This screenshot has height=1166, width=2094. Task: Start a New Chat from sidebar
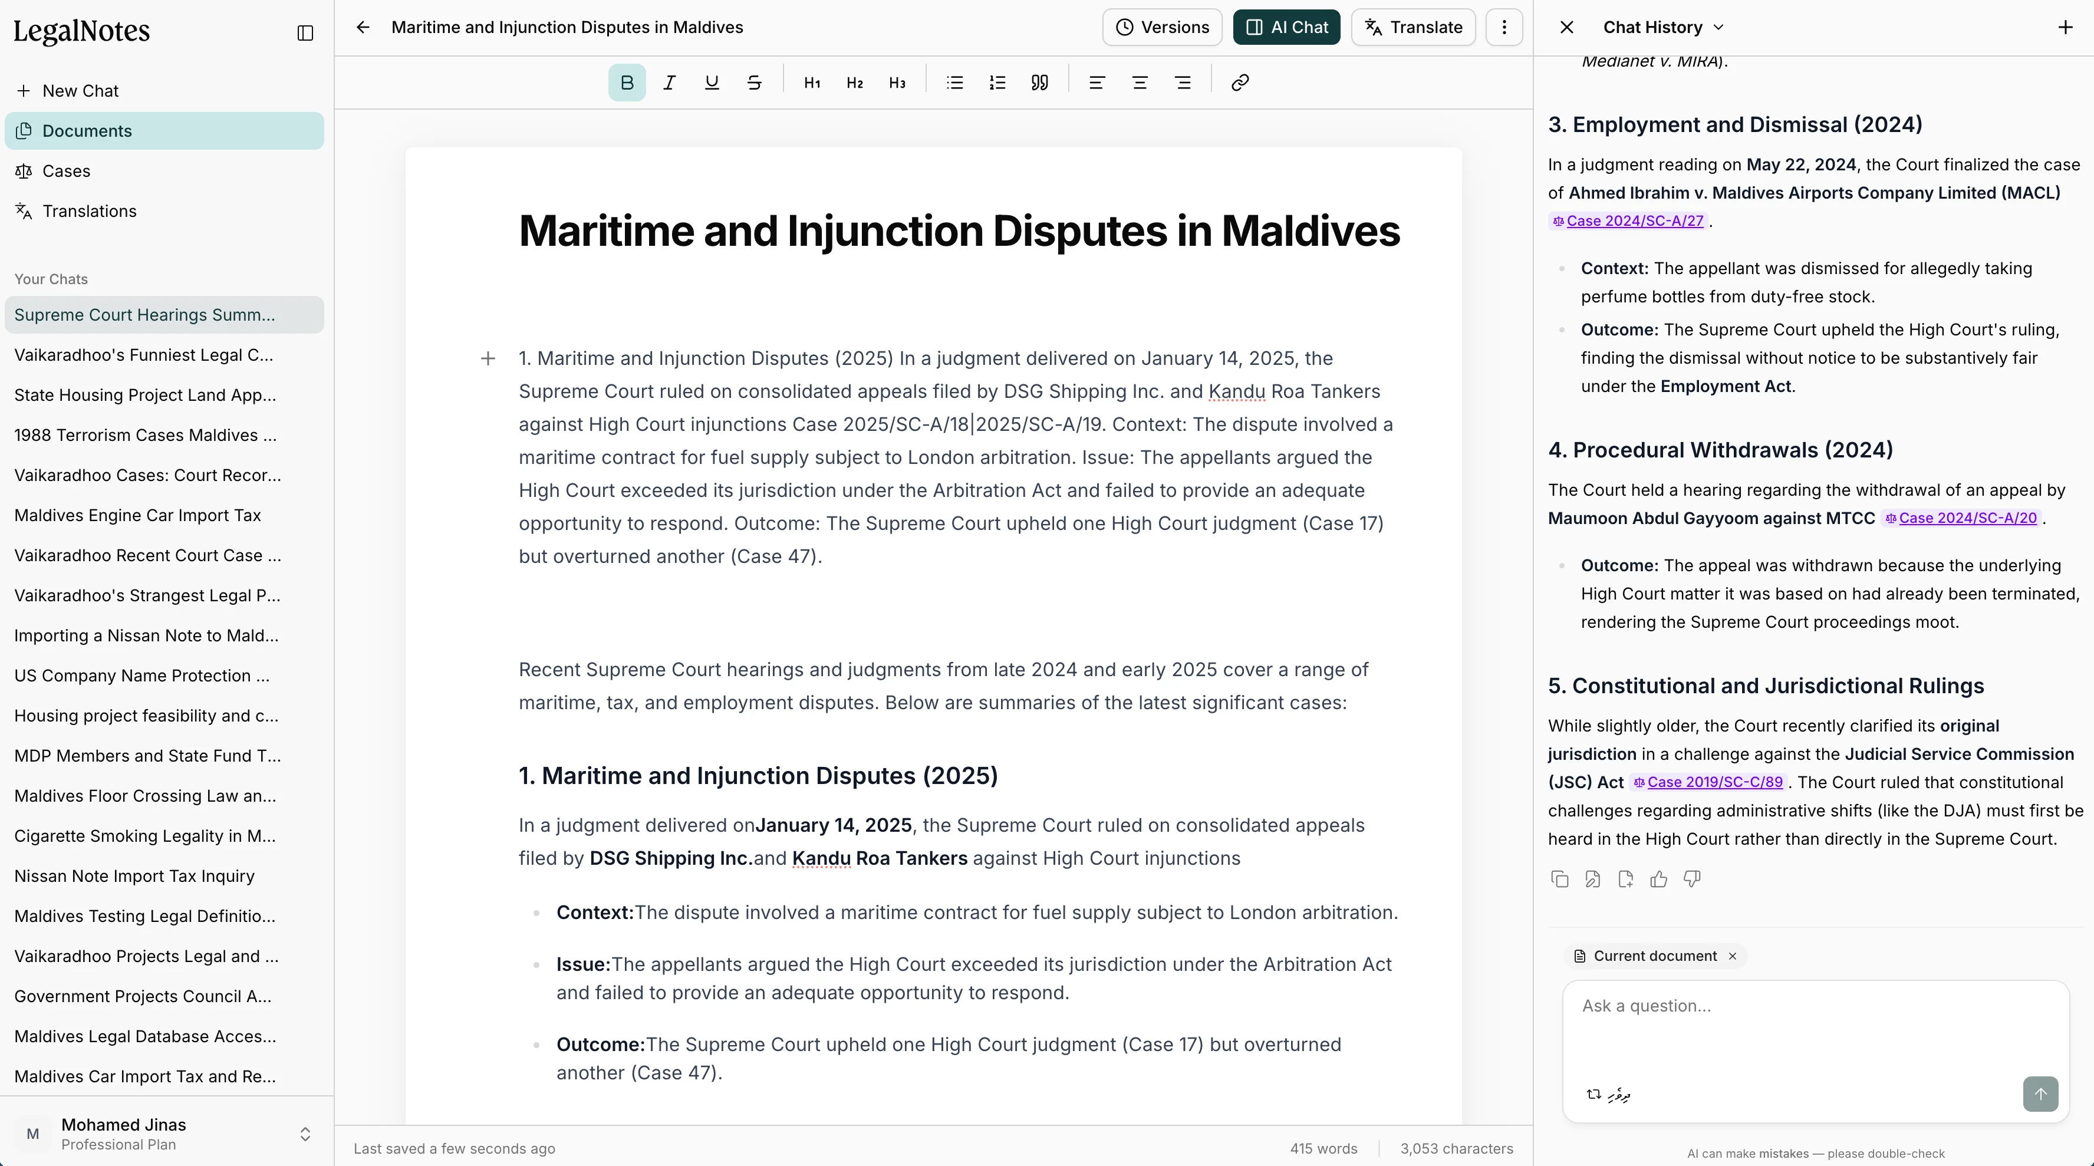(164, 91)
